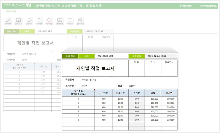
Task: Switch to the 작업보고서 tab
Action: point(11,11)
